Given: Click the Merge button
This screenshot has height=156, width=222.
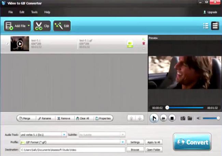Looking at the screenshot, I should pos(25,118).
